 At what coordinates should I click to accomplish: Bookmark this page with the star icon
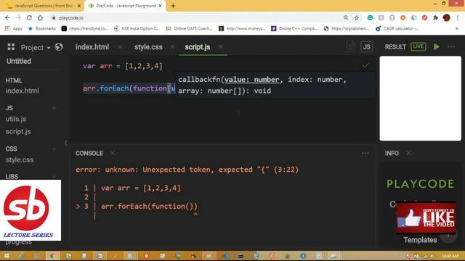(x=357, y=17)
